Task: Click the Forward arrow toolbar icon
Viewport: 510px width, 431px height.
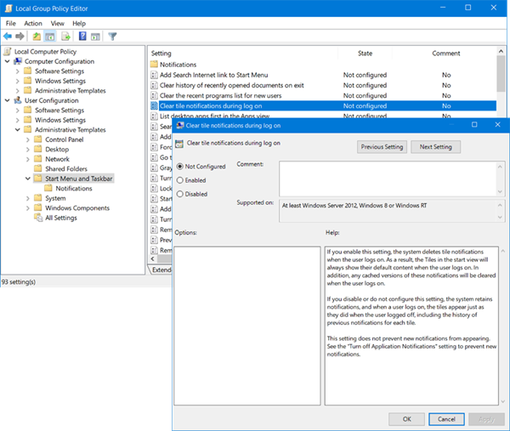Action: point(20,36)
